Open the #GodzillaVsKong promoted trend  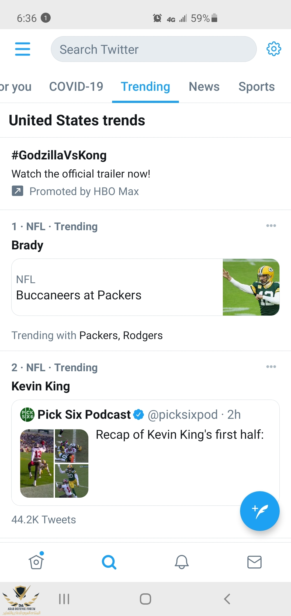59,155
